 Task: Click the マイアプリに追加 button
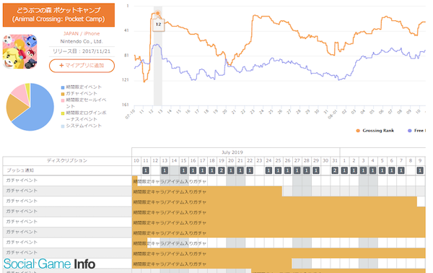82,66
